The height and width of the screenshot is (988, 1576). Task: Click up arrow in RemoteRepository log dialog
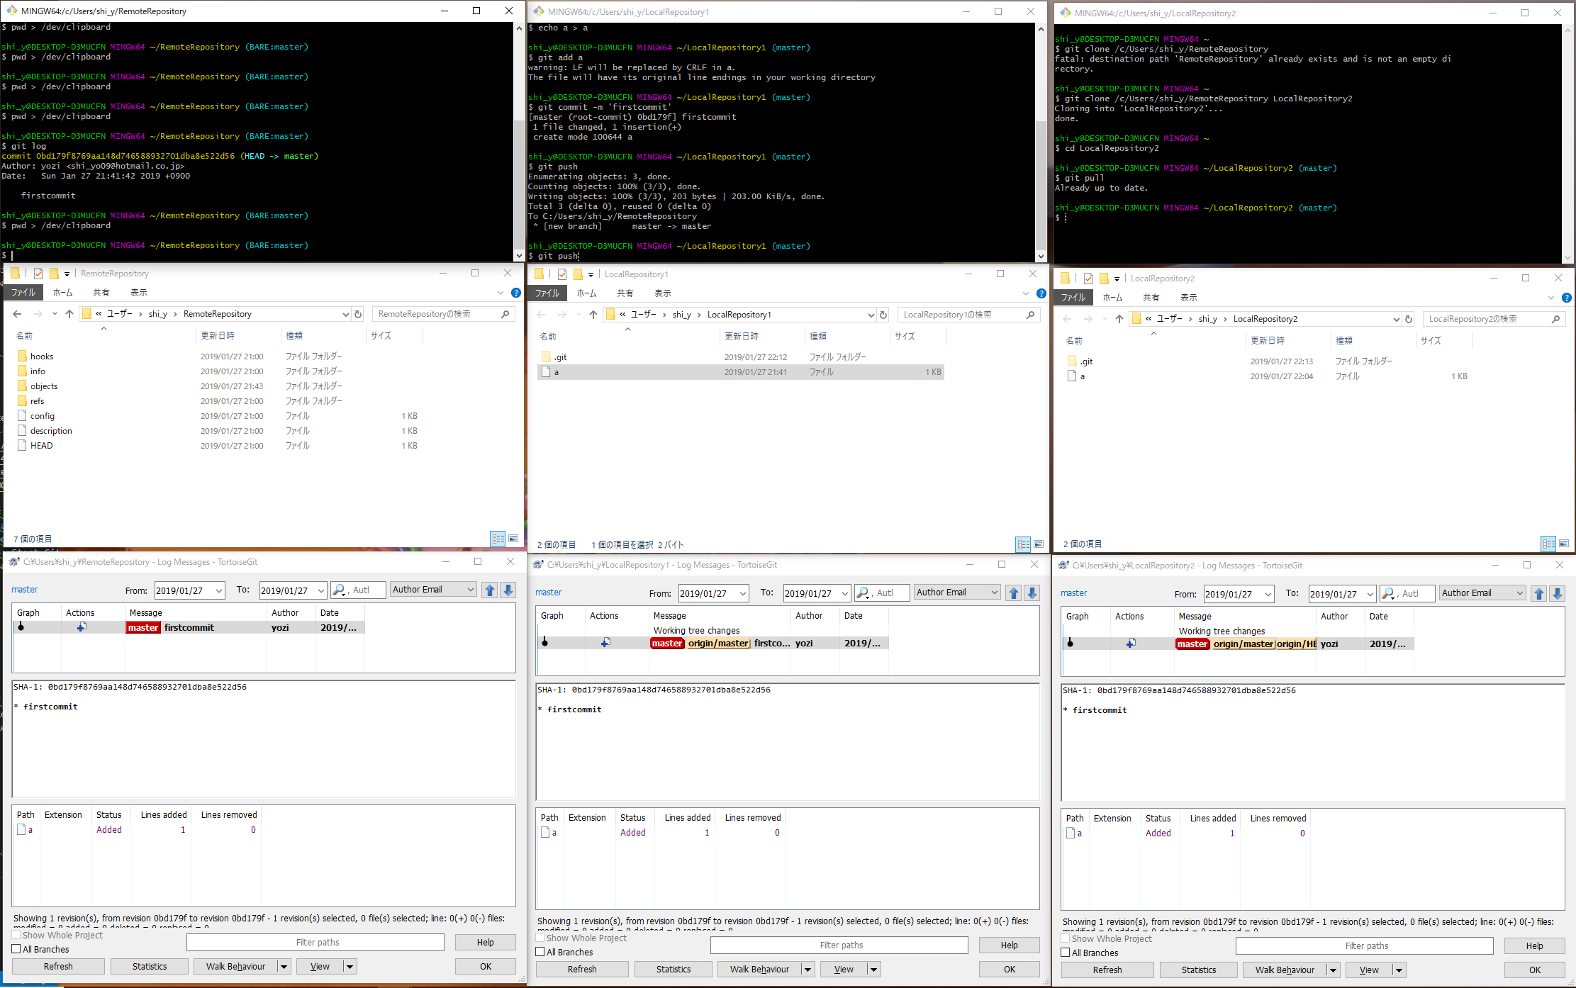[490, 590]
